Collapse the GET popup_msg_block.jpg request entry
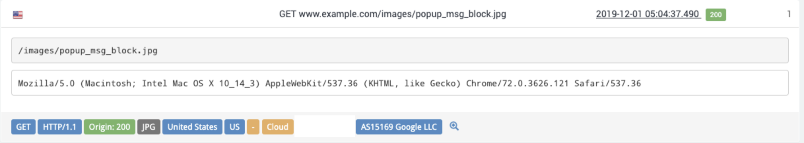 coord(392,14)
